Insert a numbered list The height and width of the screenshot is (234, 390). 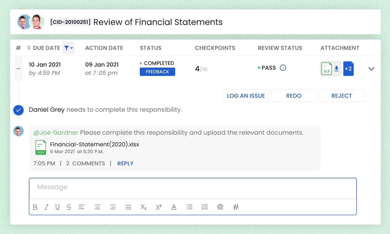pos(205,207)
